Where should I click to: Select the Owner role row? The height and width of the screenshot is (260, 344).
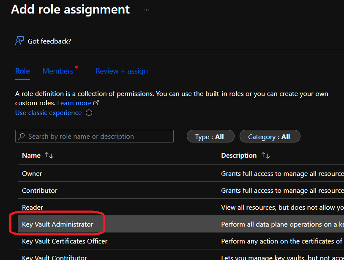[x=32, y=173]
